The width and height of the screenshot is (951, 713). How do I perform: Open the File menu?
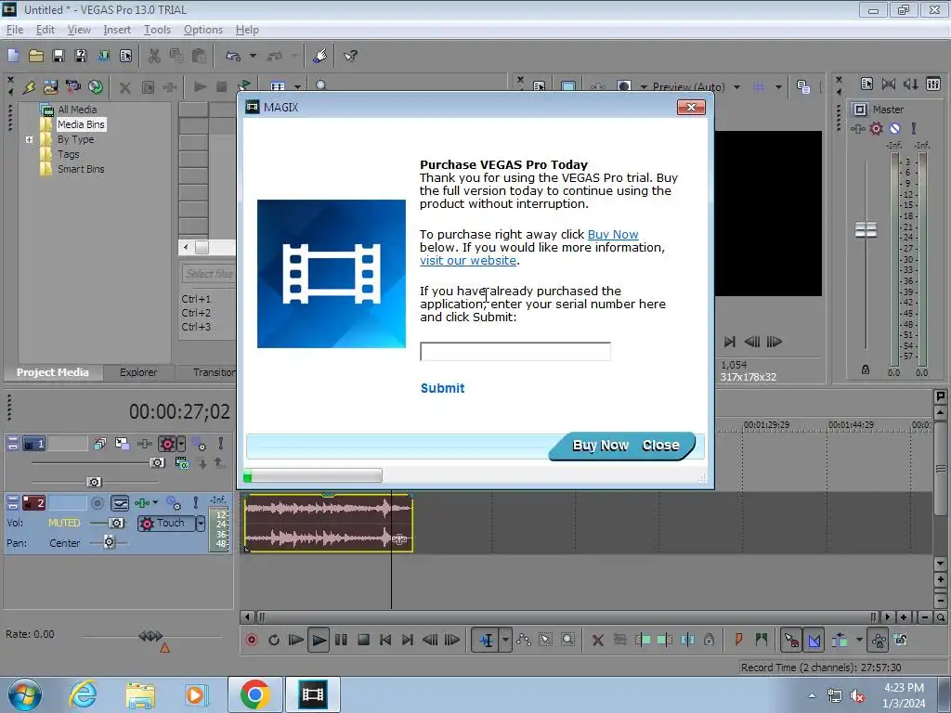pos(15,30)
